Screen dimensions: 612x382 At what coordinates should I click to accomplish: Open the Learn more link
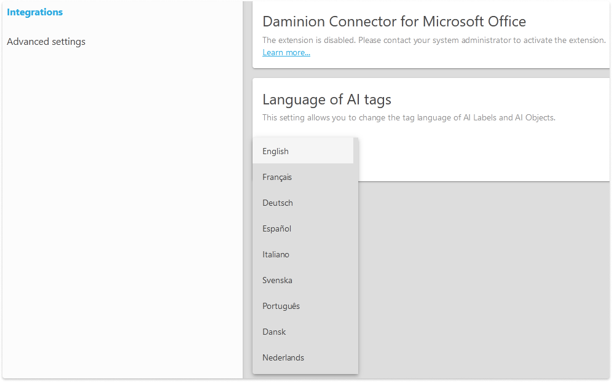[286, 53]
